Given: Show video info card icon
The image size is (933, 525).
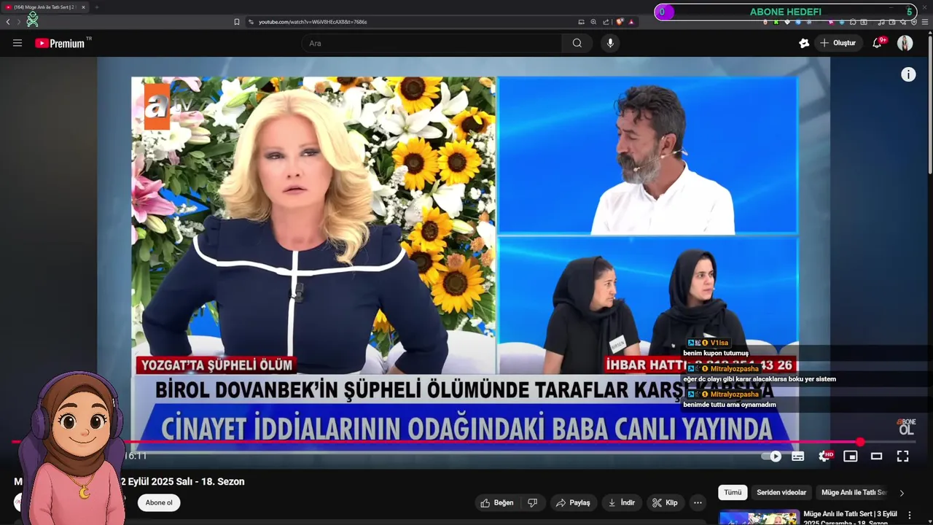Looking at the screenshot, I should [x=908, y=74].
